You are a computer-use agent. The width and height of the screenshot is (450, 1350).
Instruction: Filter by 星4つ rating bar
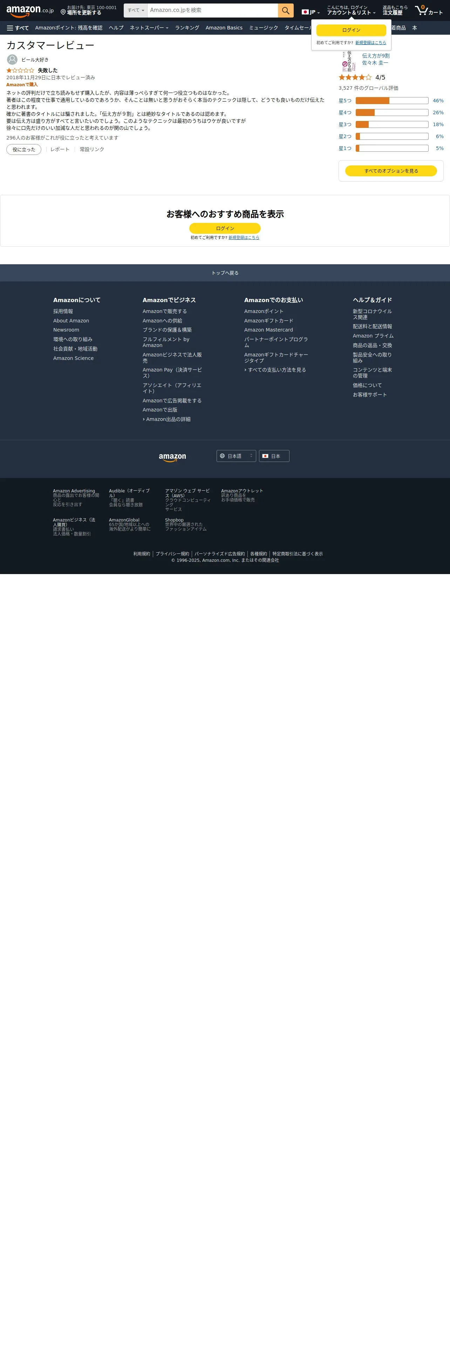pos(391,112)
